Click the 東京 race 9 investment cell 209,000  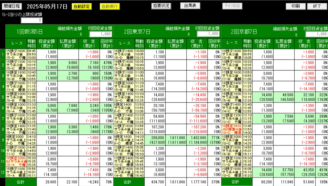click(x=155, y=140)
